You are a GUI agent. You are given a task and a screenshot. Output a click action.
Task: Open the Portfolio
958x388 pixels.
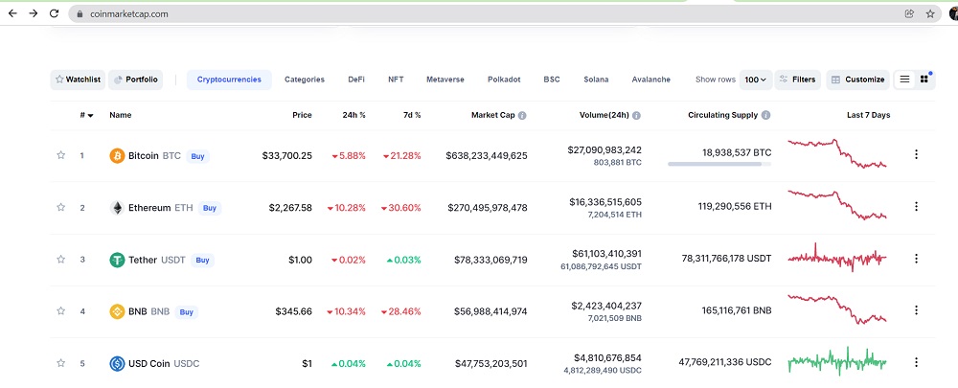coord(136,80)
